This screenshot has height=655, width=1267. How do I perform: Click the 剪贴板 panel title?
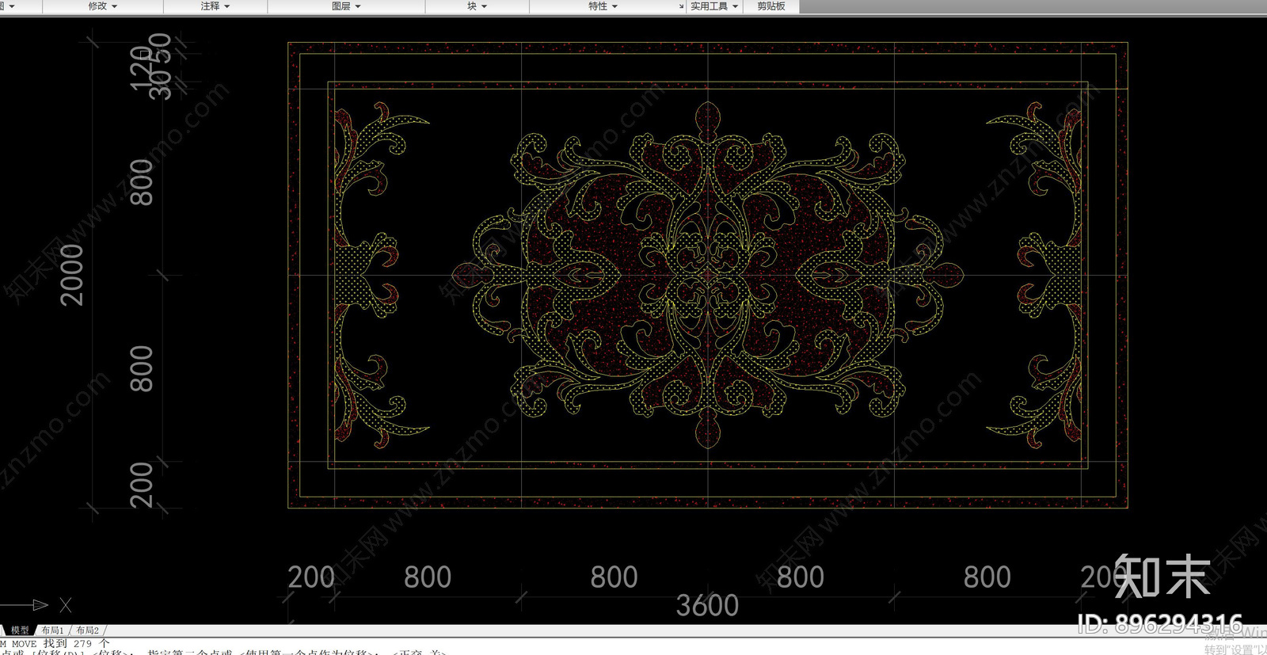point(771,6)
